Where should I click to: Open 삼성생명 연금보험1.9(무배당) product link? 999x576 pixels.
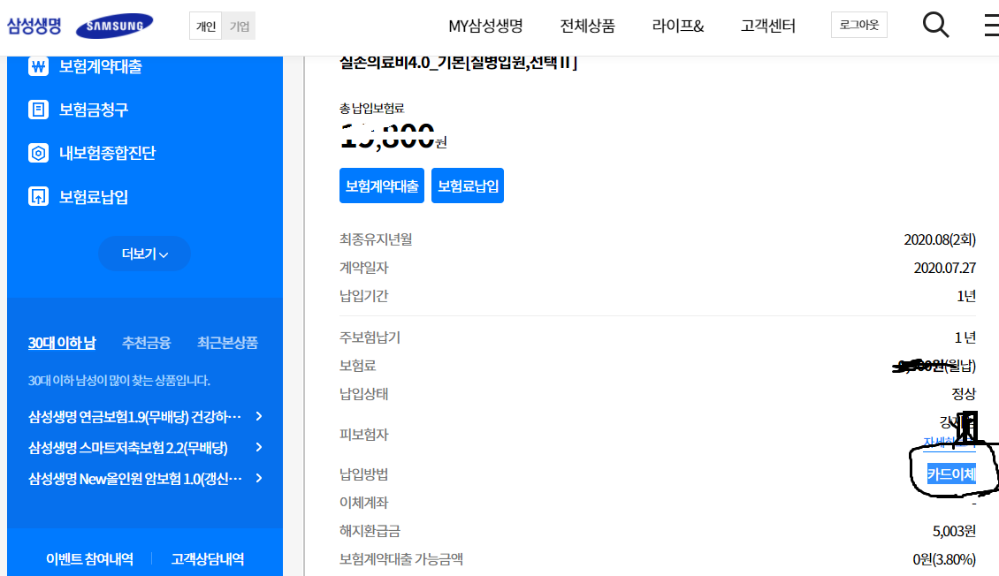pyautogui.click(x=134, y=417)
